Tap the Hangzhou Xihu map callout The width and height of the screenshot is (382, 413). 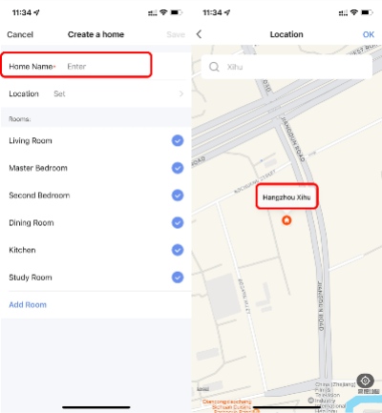tap(286, 197)
